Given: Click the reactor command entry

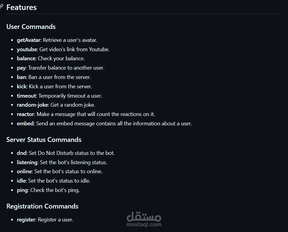Looking at the screenshot, I should click(x=86, y=114).
